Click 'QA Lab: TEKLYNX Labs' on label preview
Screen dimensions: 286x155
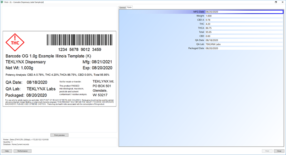point(30,89)
